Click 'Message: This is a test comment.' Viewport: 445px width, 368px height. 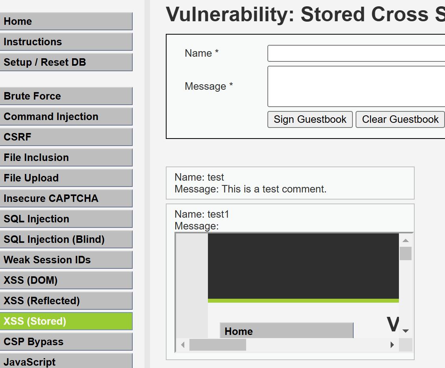[250, 189]
